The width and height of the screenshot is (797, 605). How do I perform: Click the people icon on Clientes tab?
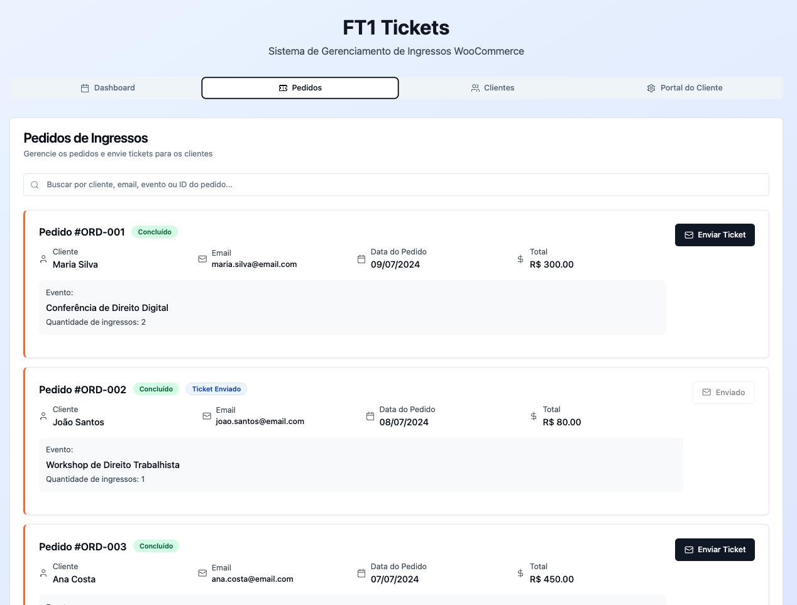coord(475,88)
